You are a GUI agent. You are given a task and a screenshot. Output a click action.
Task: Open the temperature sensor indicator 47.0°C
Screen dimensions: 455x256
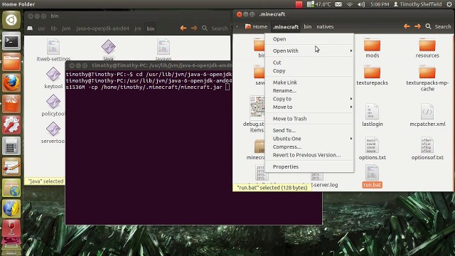tap(319, 4)
